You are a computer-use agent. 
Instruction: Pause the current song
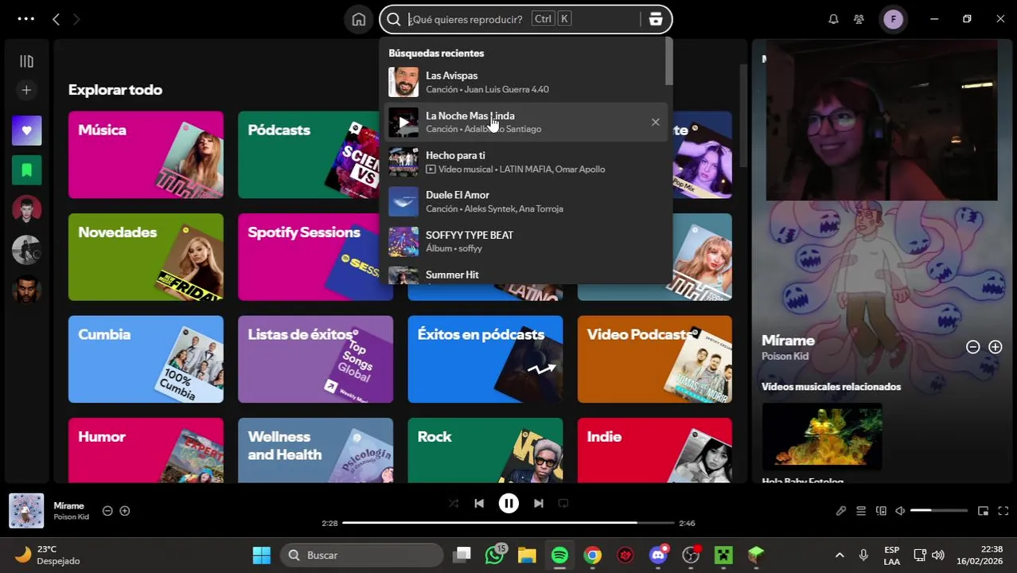tap(509, 503)
